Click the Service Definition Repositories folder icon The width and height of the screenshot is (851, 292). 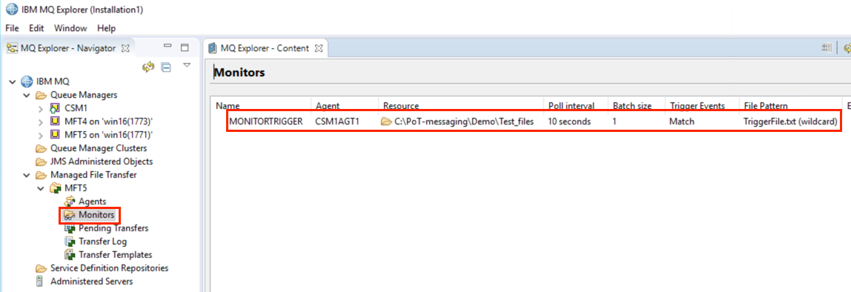(41, 268)
